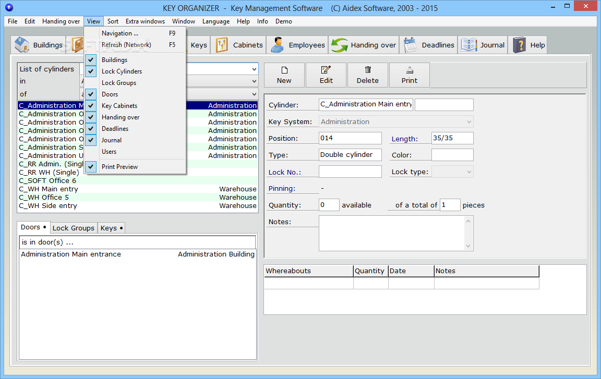This screenshot has width=601, height=379.
Task: Select C_WH Side entry cylinder row
Action: tap(138, 205)
